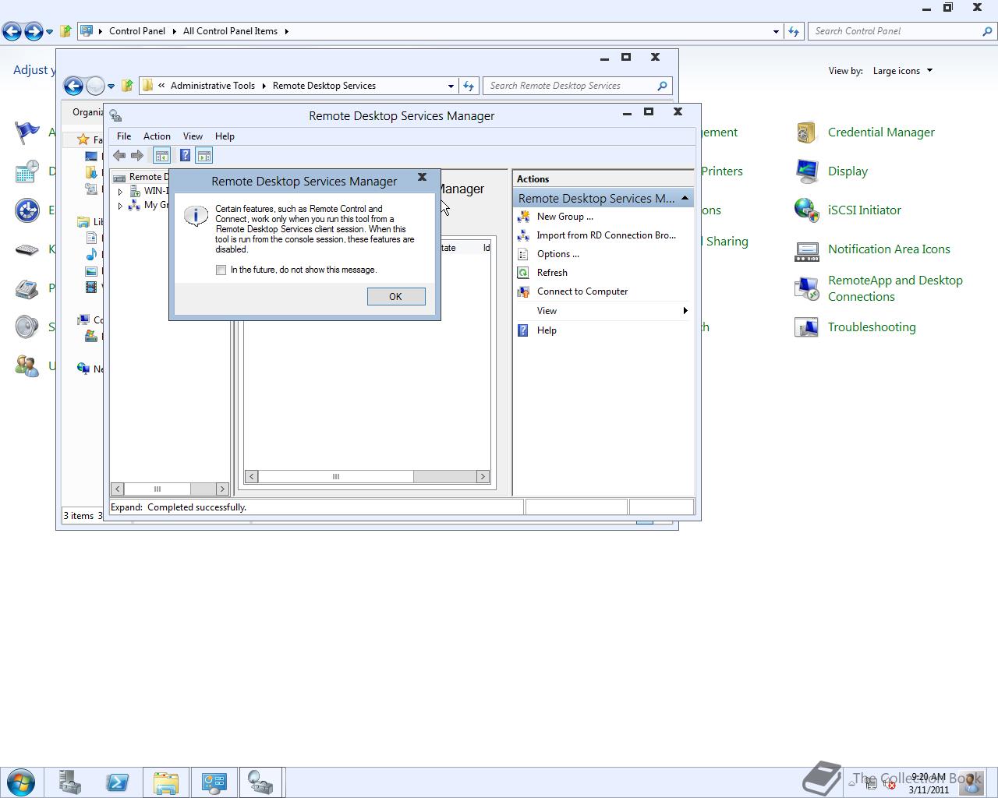Open the View by Large icons dropdown
The image size is (998, 798).
pos(903,71)
